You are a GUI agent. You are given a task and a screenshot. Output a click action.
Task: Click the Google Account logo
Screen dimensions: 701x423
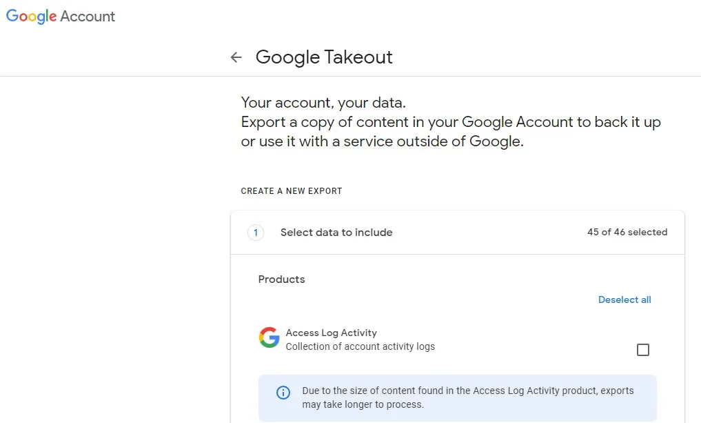[61, 16]
